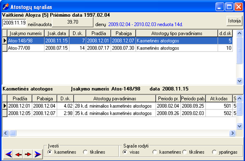Click period start cell '2008.09.26'
Viewport: 245px width, 161px height.
click(x=168, y=113)
